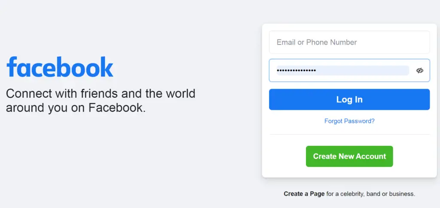Click the "Connect with friends and the world" line
This screenshot has width=440, height=208.
click(101, 93)
